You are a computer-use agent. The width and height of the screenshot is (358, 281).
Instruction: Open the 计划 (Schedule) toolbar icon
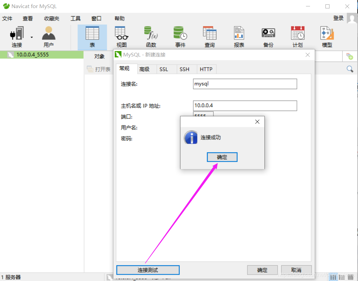point(298,37)
